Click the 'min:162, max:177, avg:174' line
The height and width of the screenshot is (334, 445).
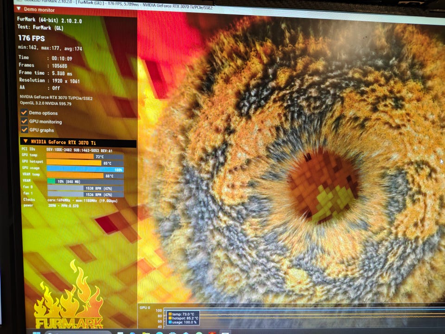pyautogui.click(x=50, y=48)
